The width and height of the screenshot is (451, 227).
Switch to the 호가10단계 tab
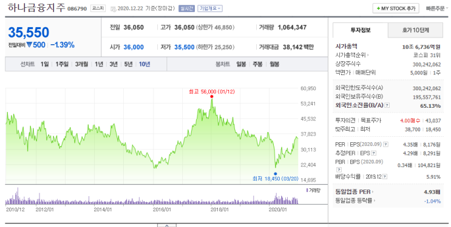[x=415, y=30]
